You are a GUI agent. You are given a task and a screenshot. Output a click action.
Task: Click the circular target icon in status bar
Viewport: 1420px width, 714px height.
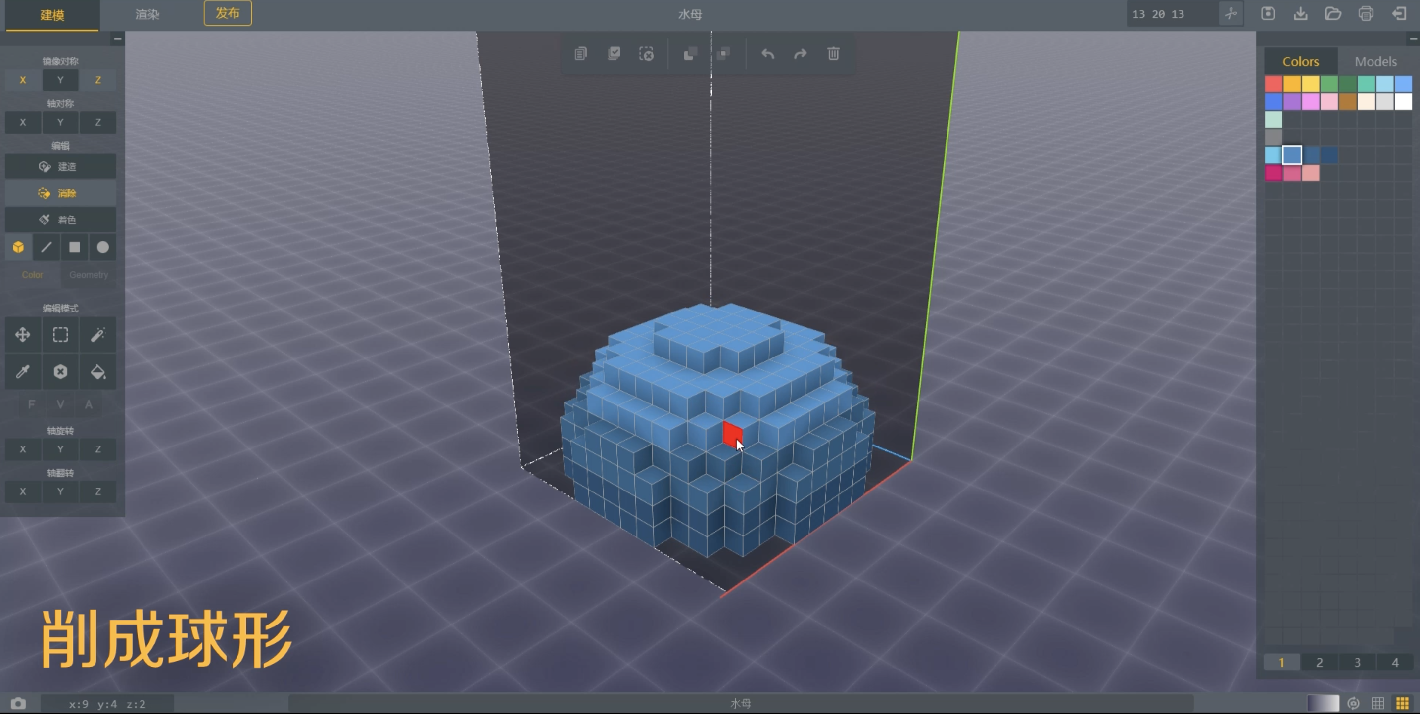[1353, 704]
